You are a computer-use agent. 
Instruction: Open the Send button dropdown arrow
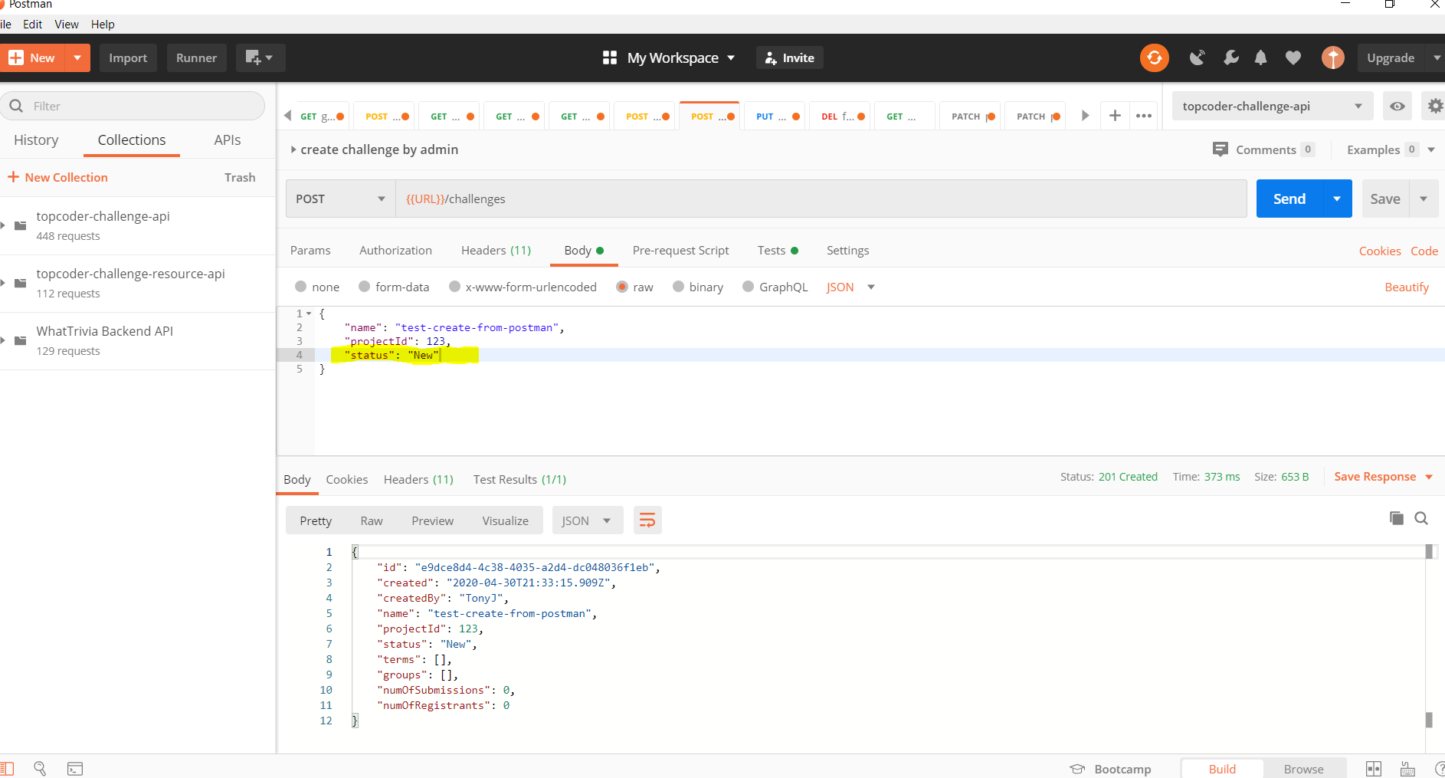(1337, 199)
